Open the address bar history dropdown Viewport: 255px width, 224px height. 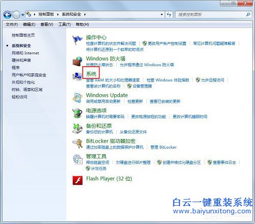(162, 15)
